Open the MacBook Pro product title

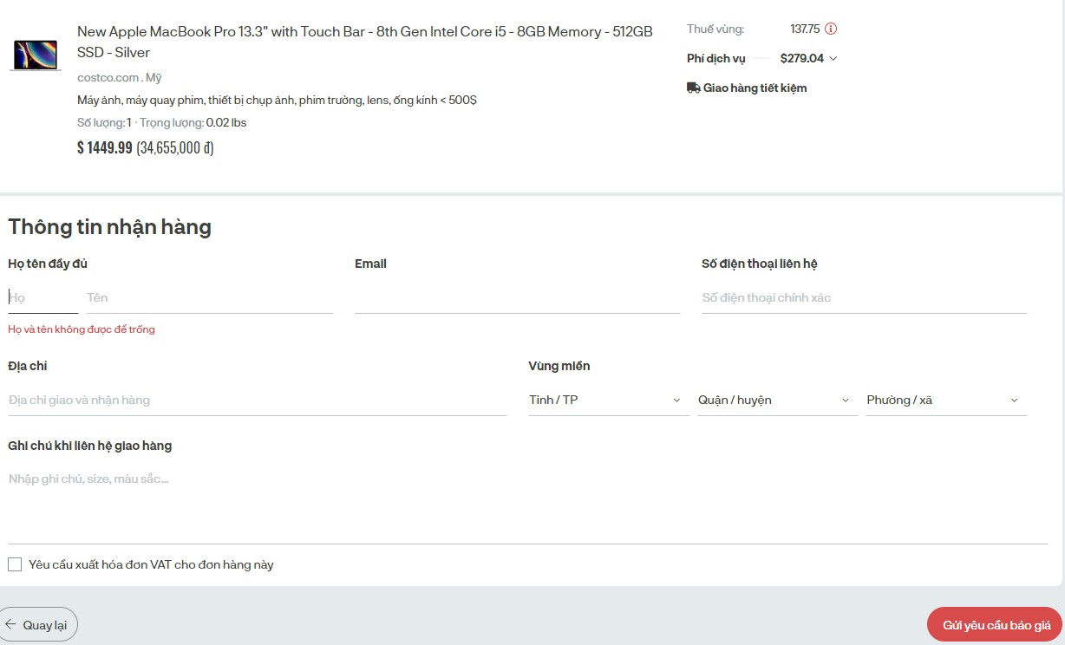click(365, 42)
